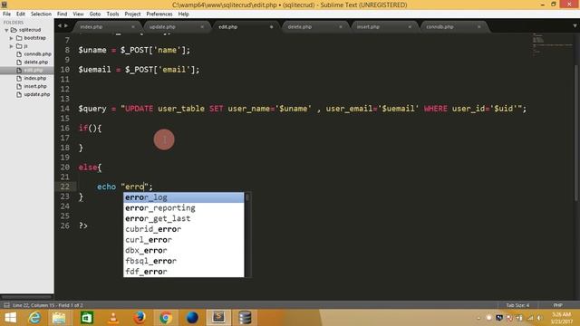The image size is (580, 326).
Task: Open the Windows Start button
Action: [x=10, y=318]
